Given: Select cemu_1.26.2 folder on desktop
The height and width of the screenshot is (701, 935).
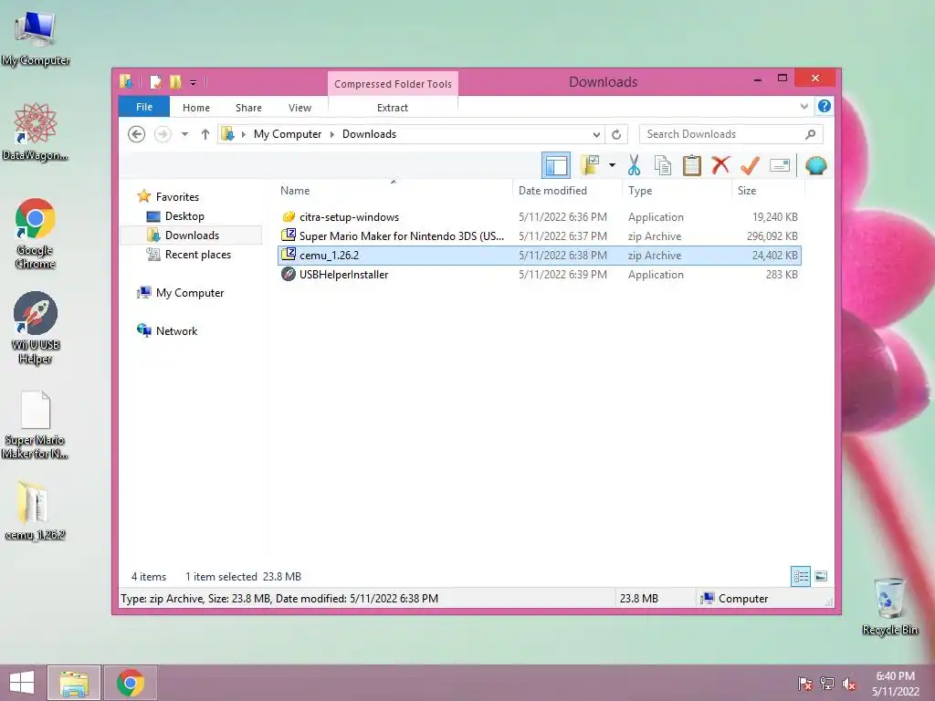Looking at the screenshot, I should 36,511.
